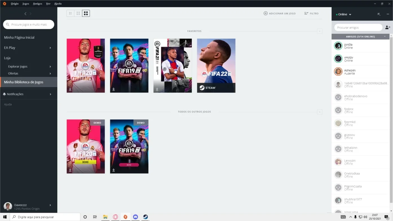Screen dimensions: 393x221
Task: Select the medium grid view icon
Action: [x=78, y=13]
